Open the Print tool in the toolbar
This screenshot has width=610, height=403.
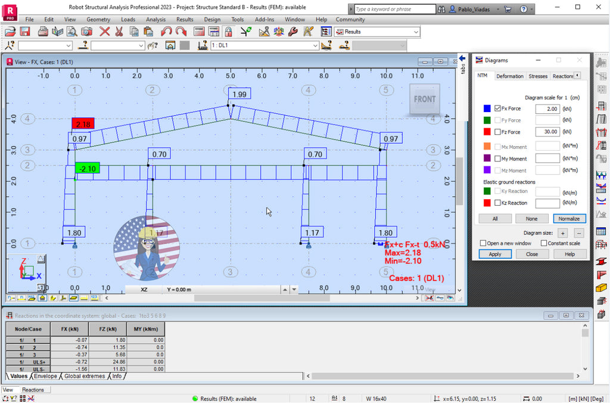[42, 31]
